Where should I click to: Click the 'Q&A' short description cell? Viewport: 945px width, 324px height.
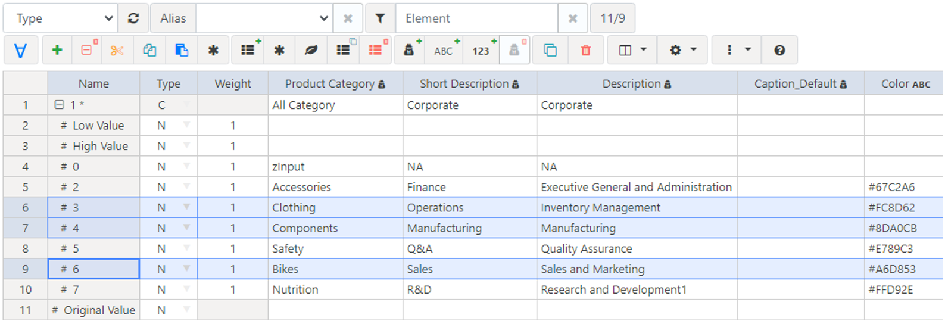470,248
